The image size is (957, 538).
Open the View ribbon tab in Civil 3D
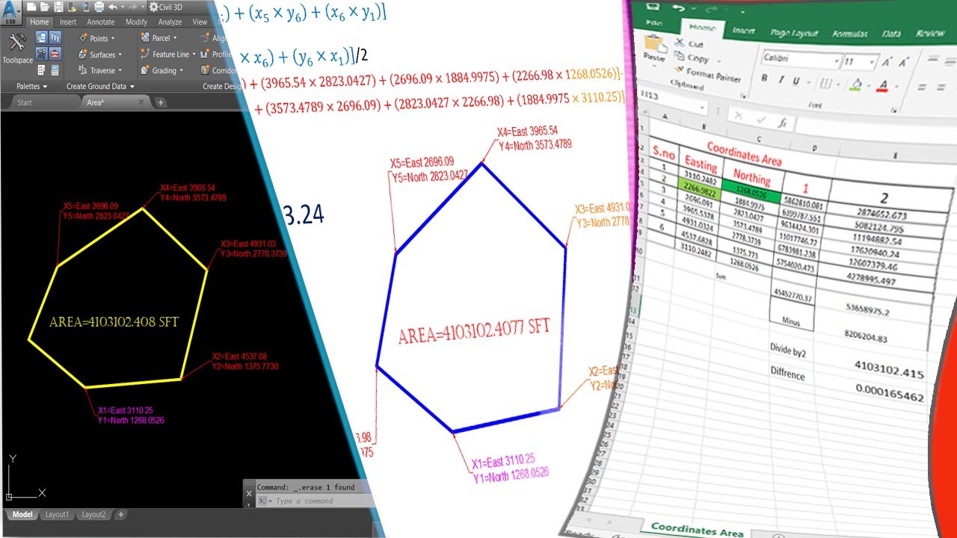coord(200,22)
